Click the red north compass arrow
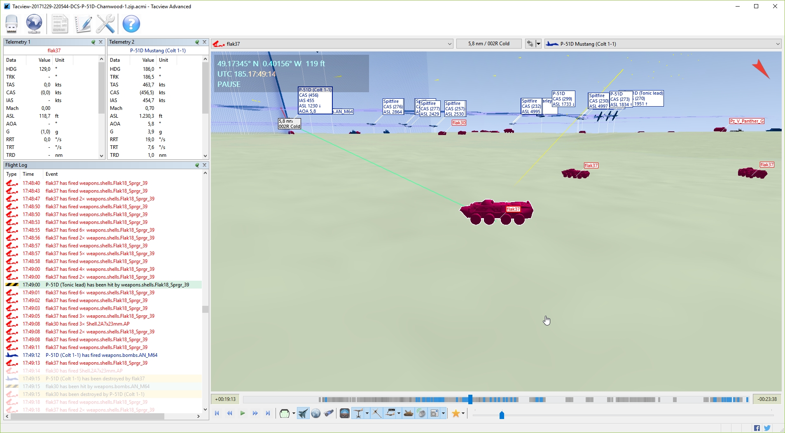785x433 pixels. pyautogui.click(x=761, y=69)
